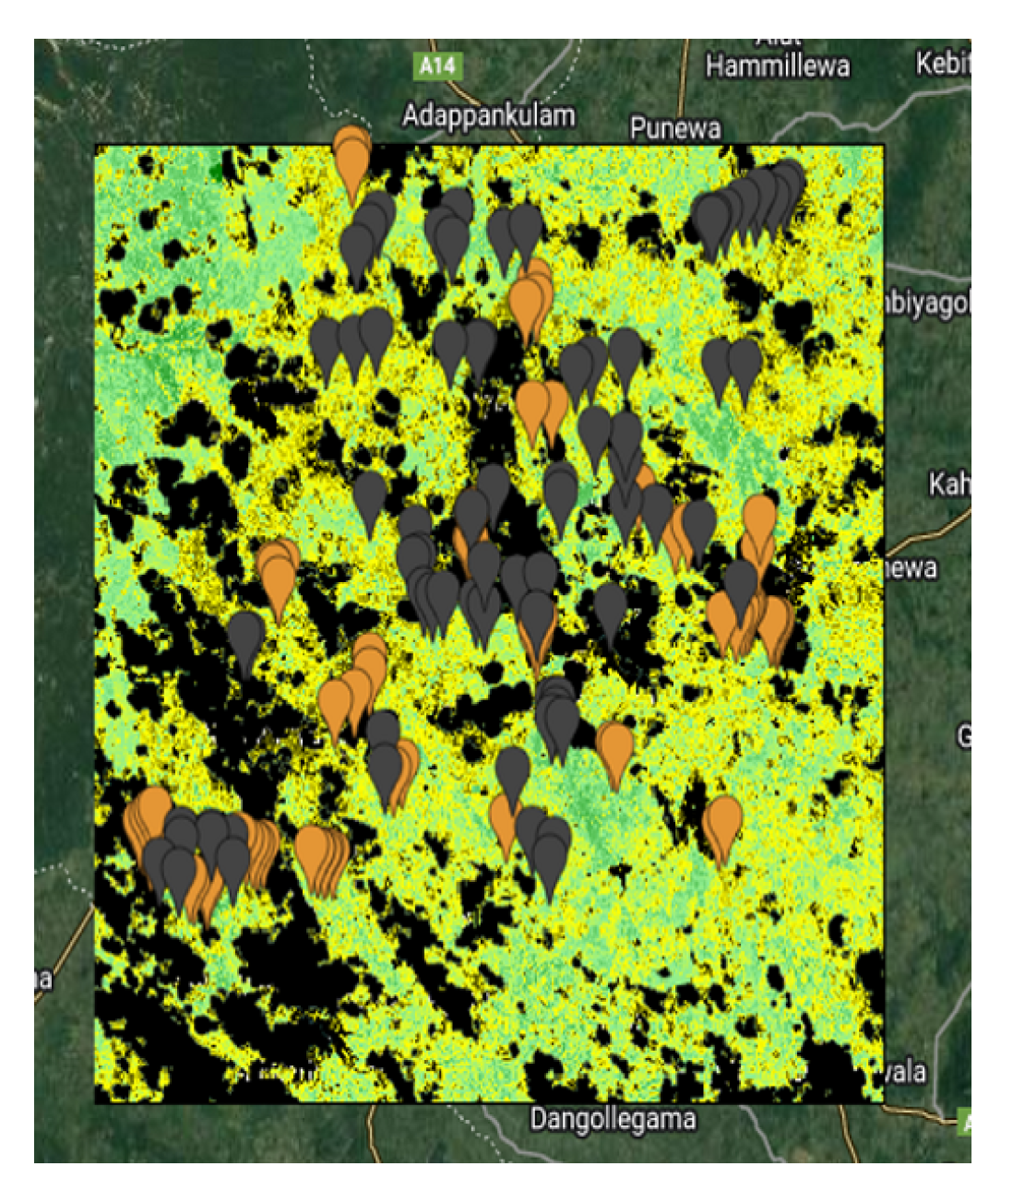Click the orange marker right of bottom-center gray cluster
Screen dimensions: 1013x1202
pos(614,748)
